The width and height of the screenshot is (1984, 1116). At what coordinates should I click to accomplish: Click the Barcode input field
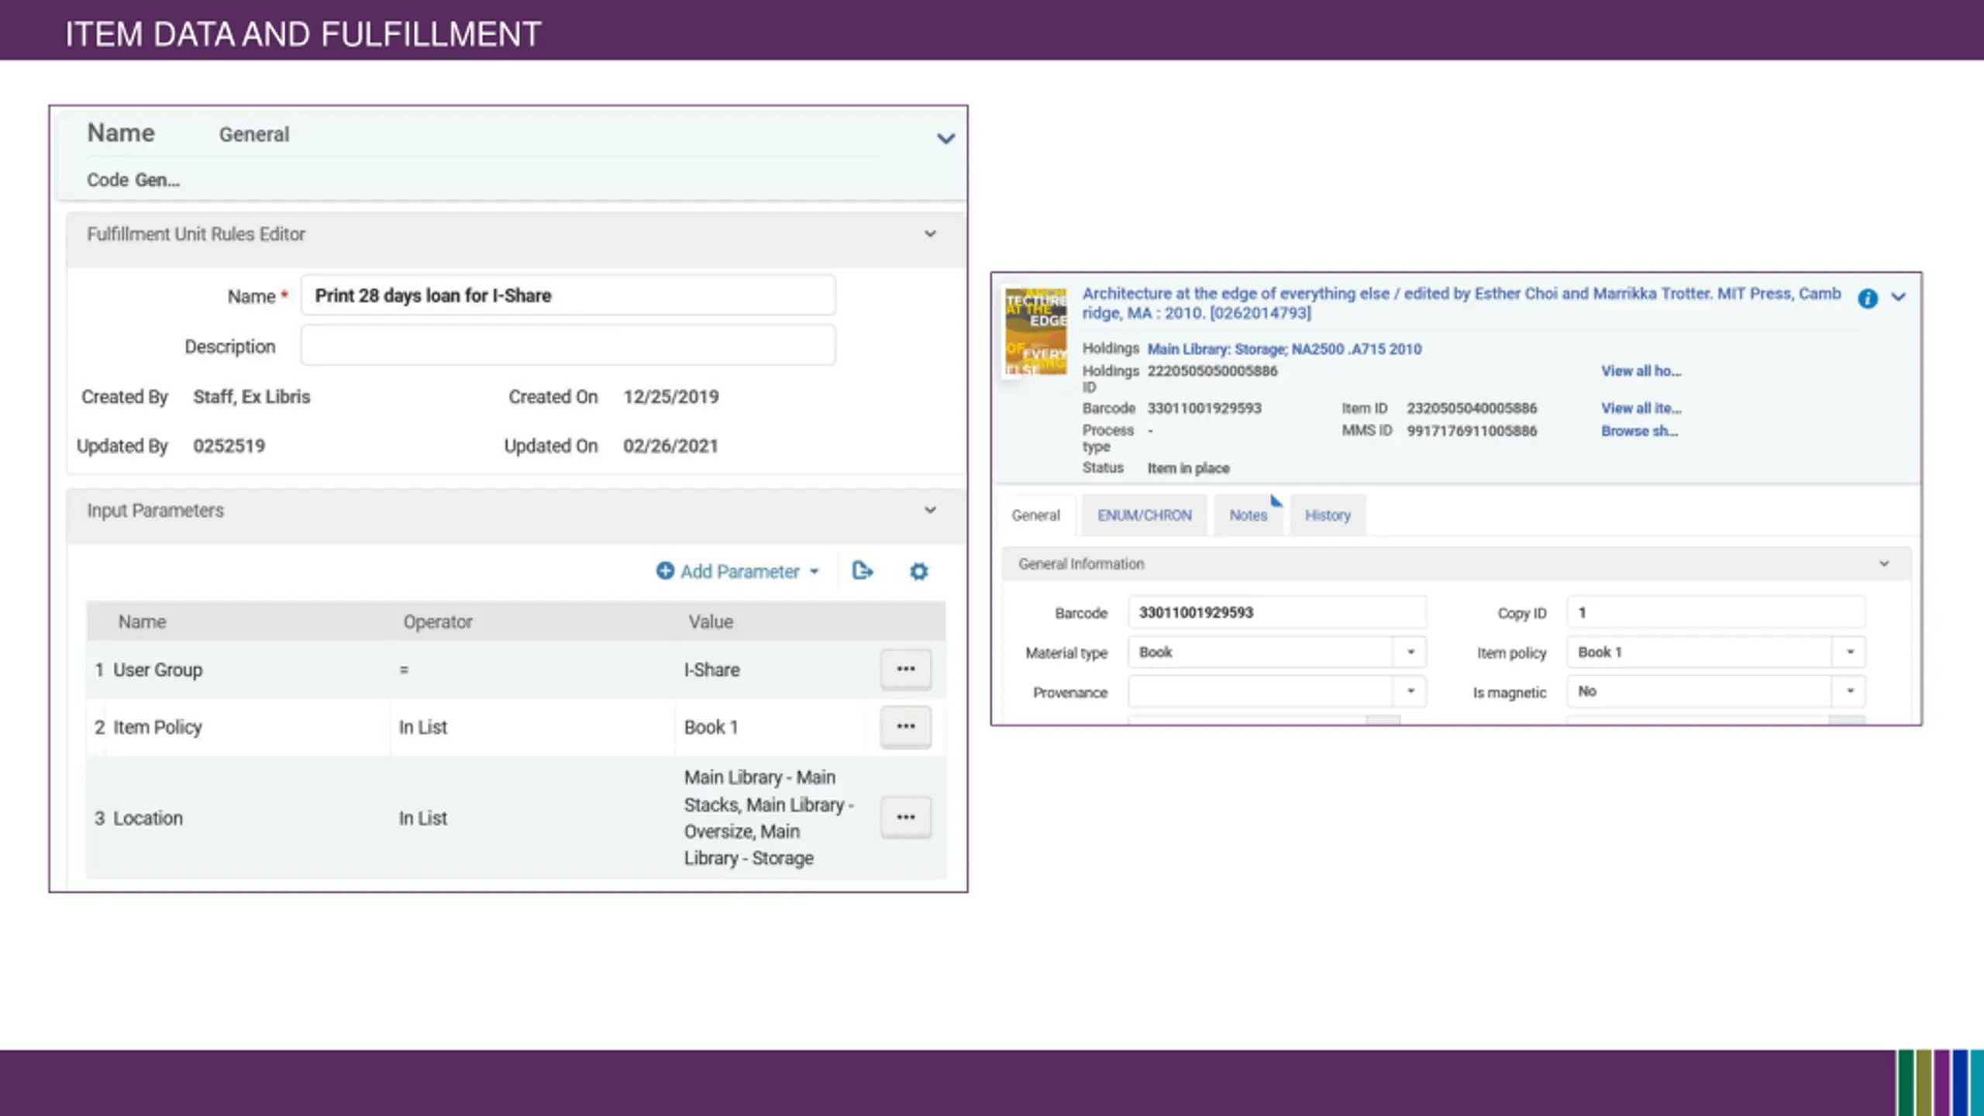(1276, 612)
